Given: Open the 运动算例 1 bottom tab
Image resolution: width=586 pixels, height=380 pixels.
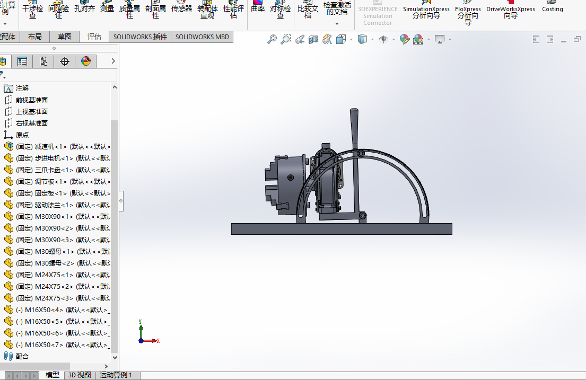Looking at the screenshot, I should click(115, 375).
